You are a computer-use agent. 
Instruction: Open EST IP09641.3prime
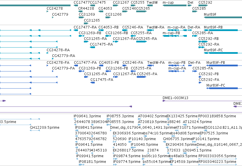(75, 119)
